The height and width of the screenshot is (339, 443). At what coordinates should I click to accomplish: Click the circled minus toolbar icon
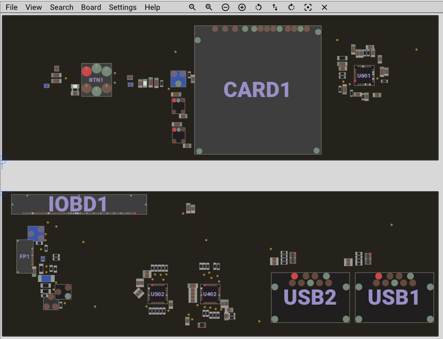(225, 8)
